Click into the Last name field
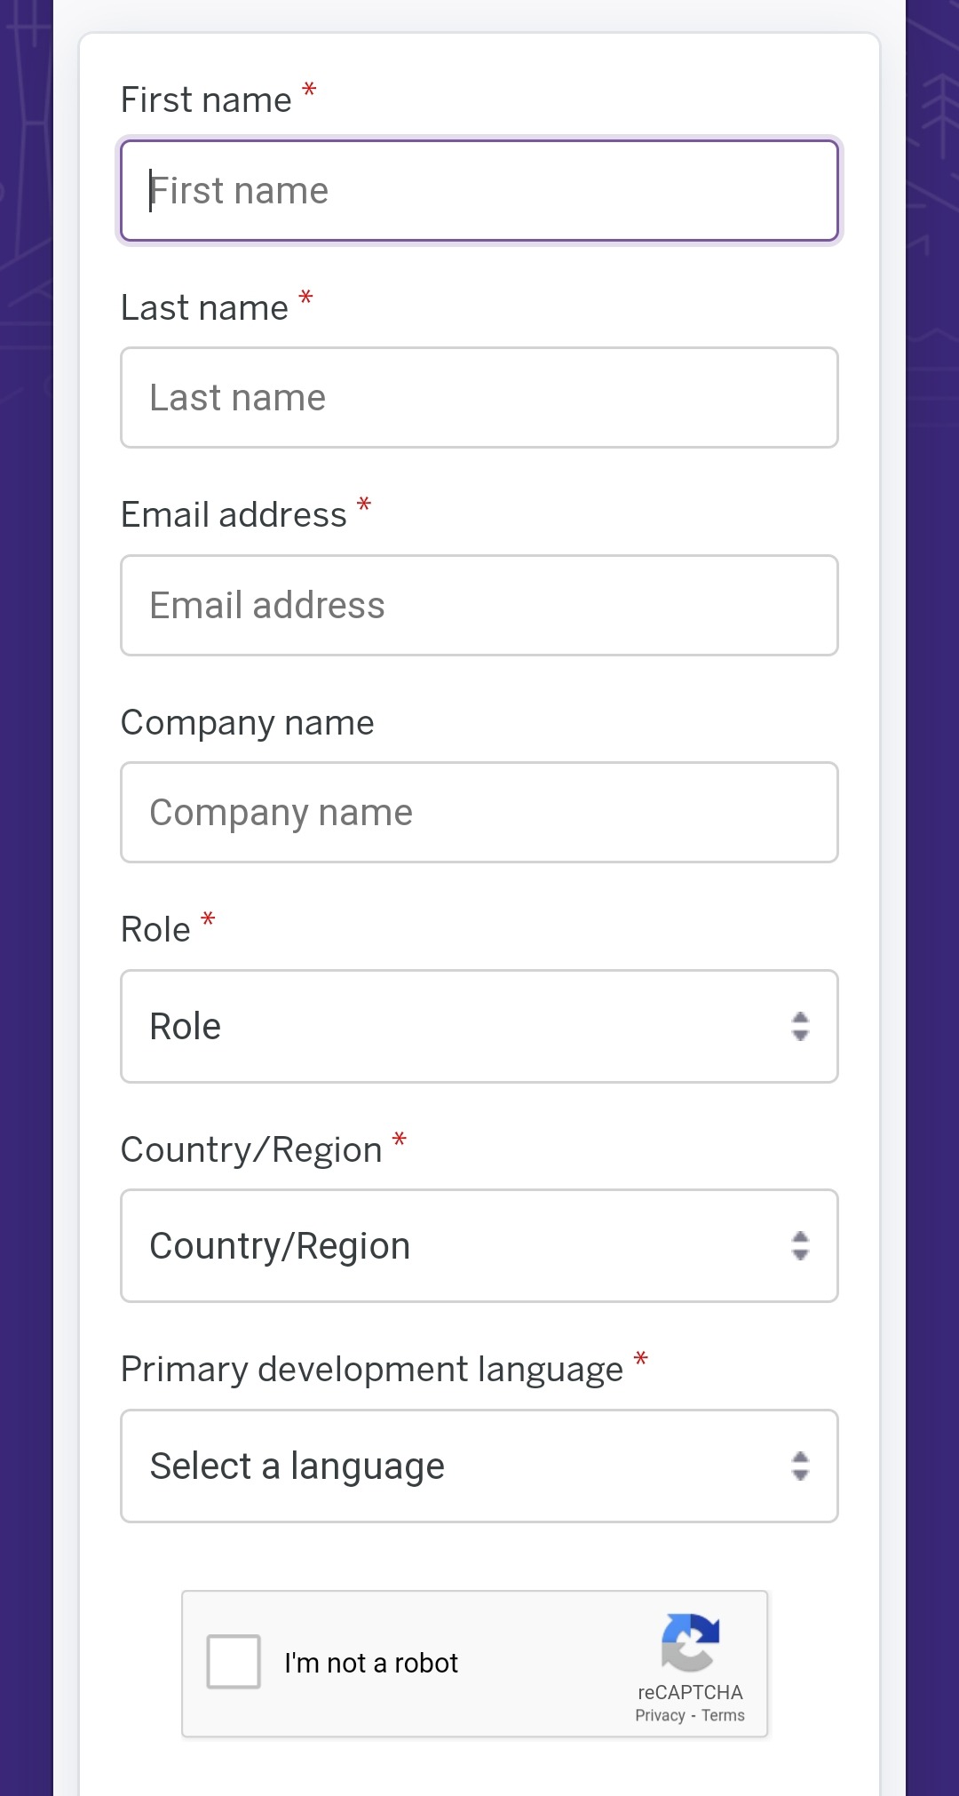Image resolution: width=959 pixels, height=1796 pixels. point(479,397)
